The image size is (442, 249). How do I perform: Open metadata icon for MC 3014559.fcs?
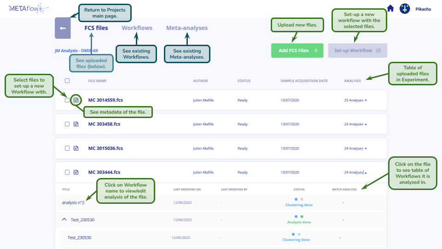point(76,100)
